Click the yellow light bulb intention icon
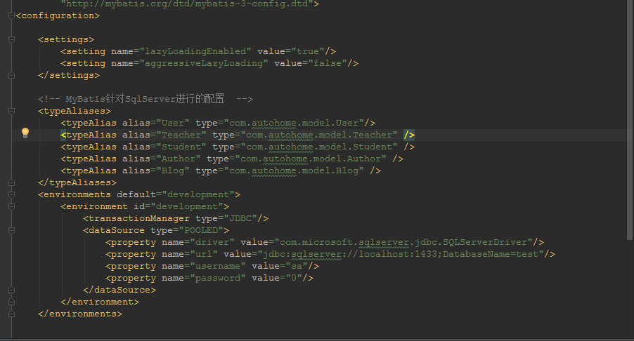 [25, 133]
